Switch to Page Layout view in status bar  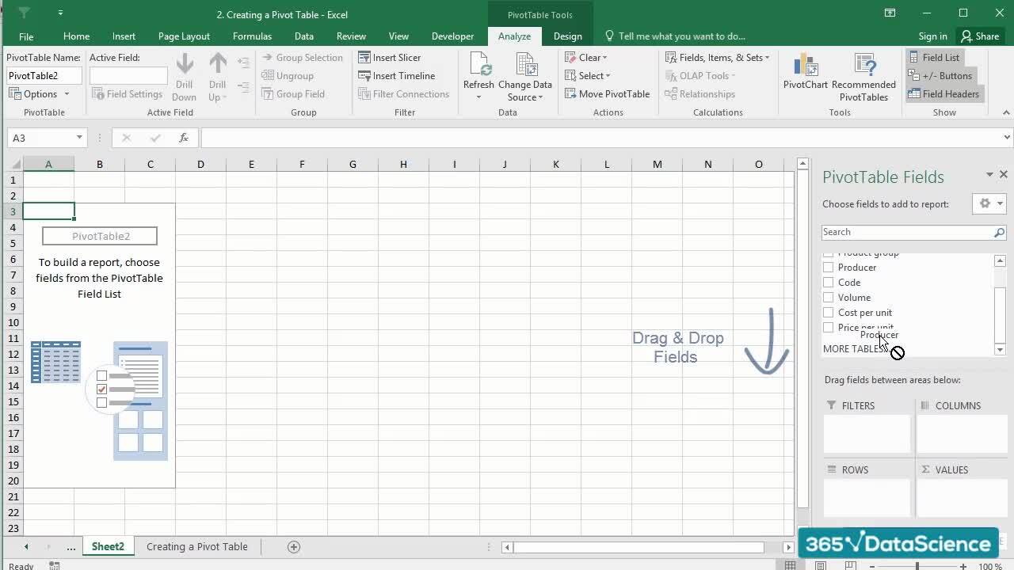click(821, 565)
